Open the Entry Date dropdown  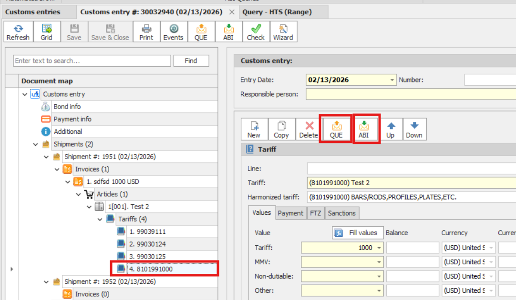[x=392, y=80]
